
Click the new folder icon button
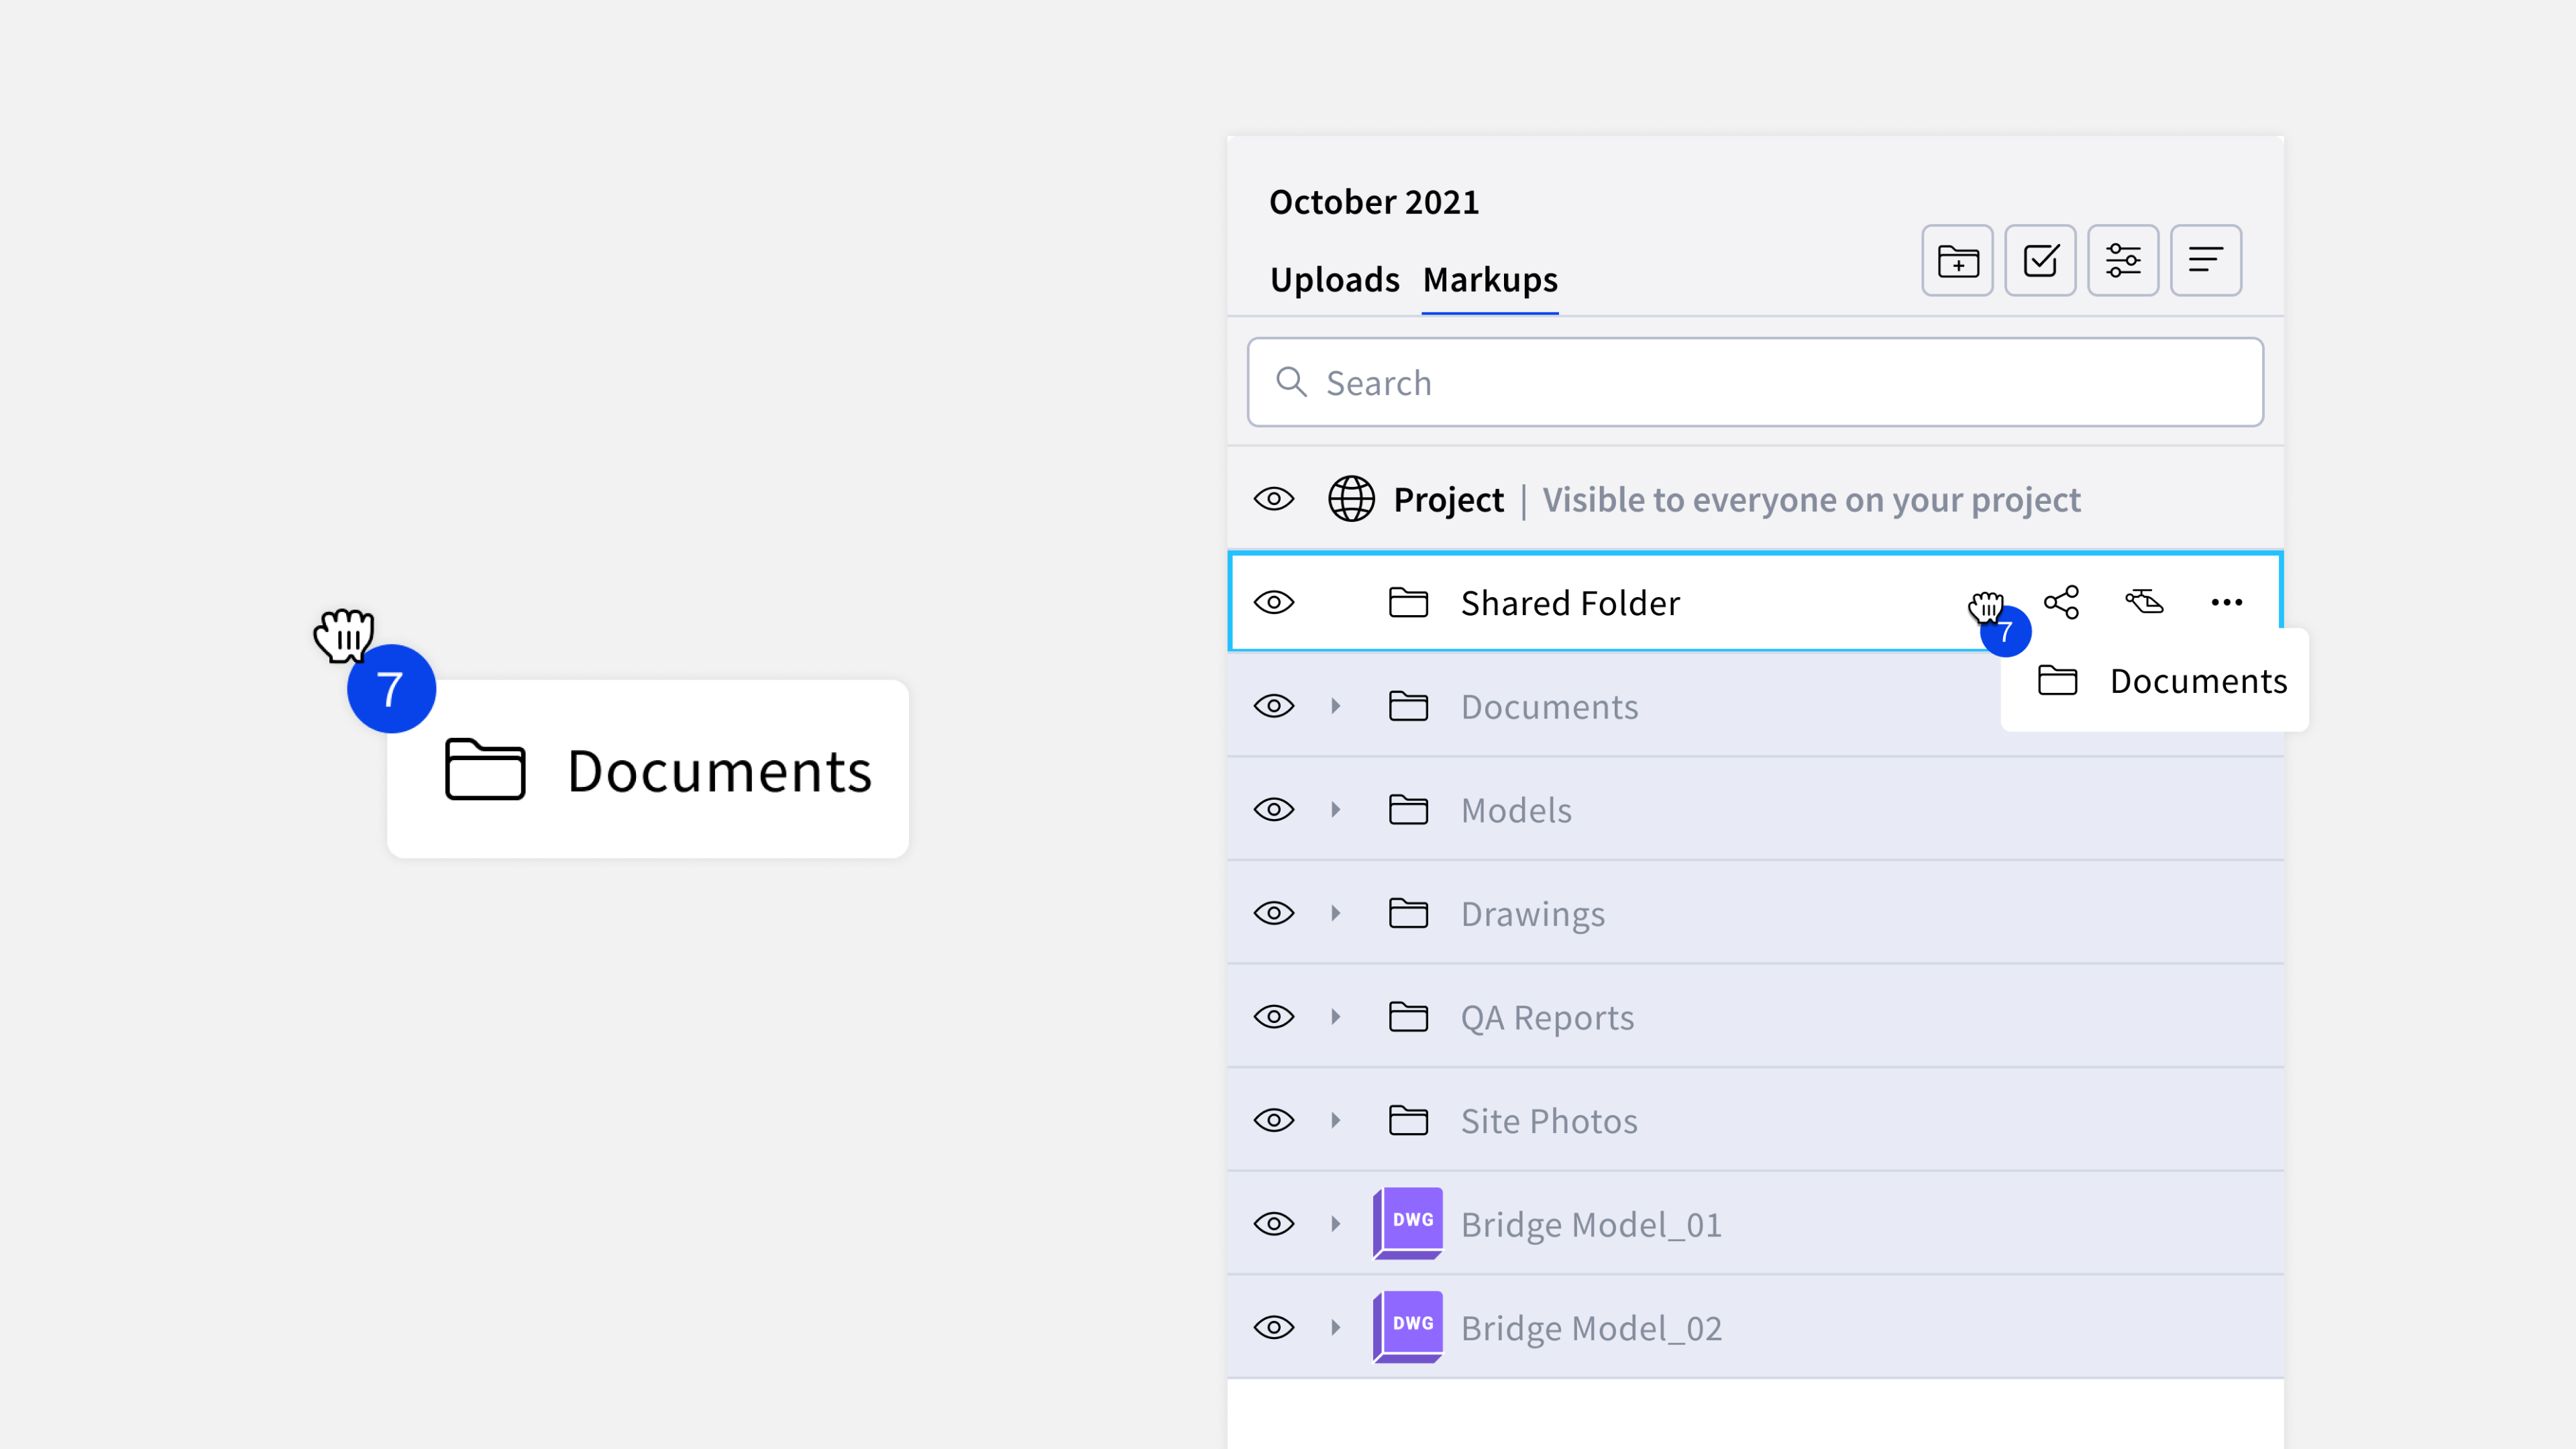click(1957, 261)
